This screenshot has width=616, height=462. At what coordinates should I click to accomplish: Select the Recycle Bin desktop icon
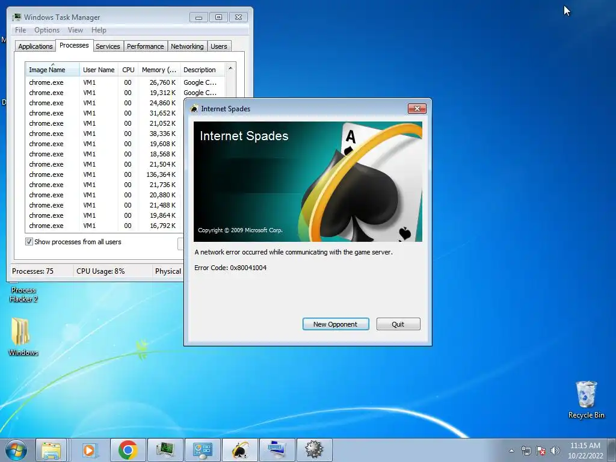pos(586,400)
